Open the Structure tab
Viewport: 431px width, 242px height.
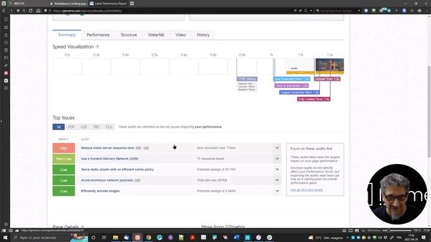129,35
